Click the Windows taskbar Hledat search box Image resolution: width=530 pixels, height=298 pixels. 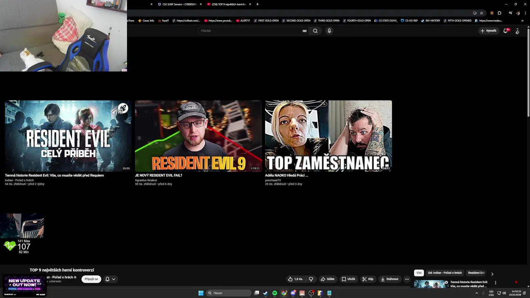229,293
